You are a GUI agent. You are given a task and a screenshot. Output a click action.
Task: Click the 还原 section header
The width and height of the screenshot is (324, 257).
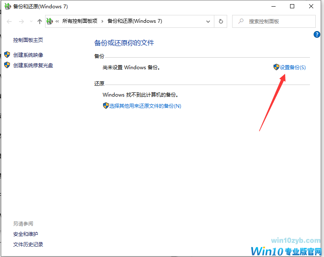[99, 83]
